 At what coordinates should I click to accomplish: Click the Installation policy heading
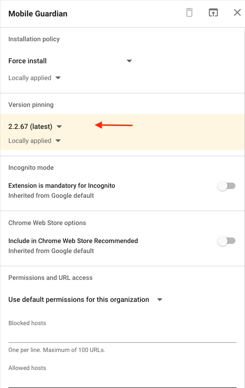pyautogui.click(x=34, y=39)
